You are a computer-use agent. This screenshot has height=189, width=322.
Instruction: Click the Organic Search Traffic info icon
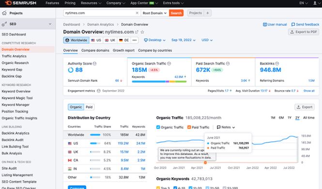click(x=169, y=63)
